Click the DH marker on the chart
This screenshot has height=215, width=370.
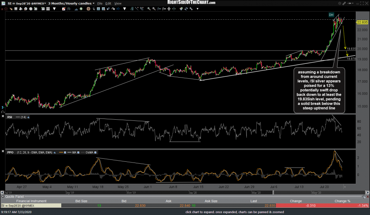click(x=331, y=15)
